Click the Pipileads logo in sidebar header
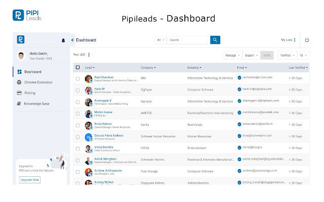 click(x=21, y=40)
